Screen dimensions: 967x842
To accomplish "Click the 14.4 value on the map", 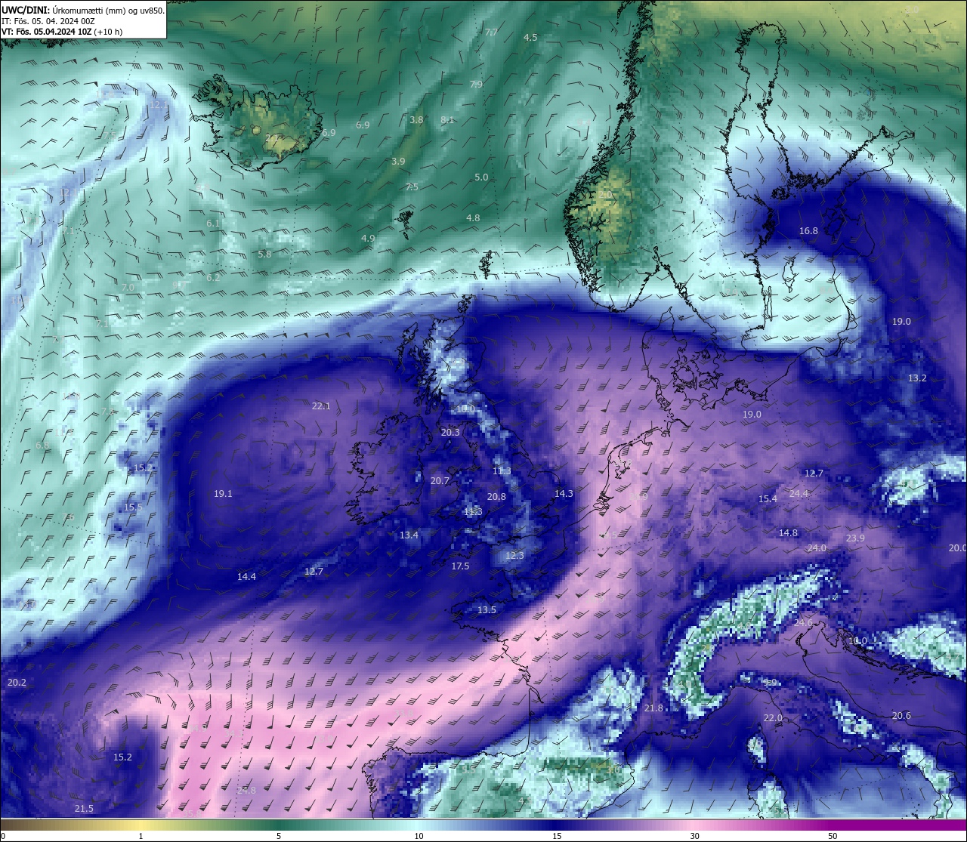I will pos(246,577).
